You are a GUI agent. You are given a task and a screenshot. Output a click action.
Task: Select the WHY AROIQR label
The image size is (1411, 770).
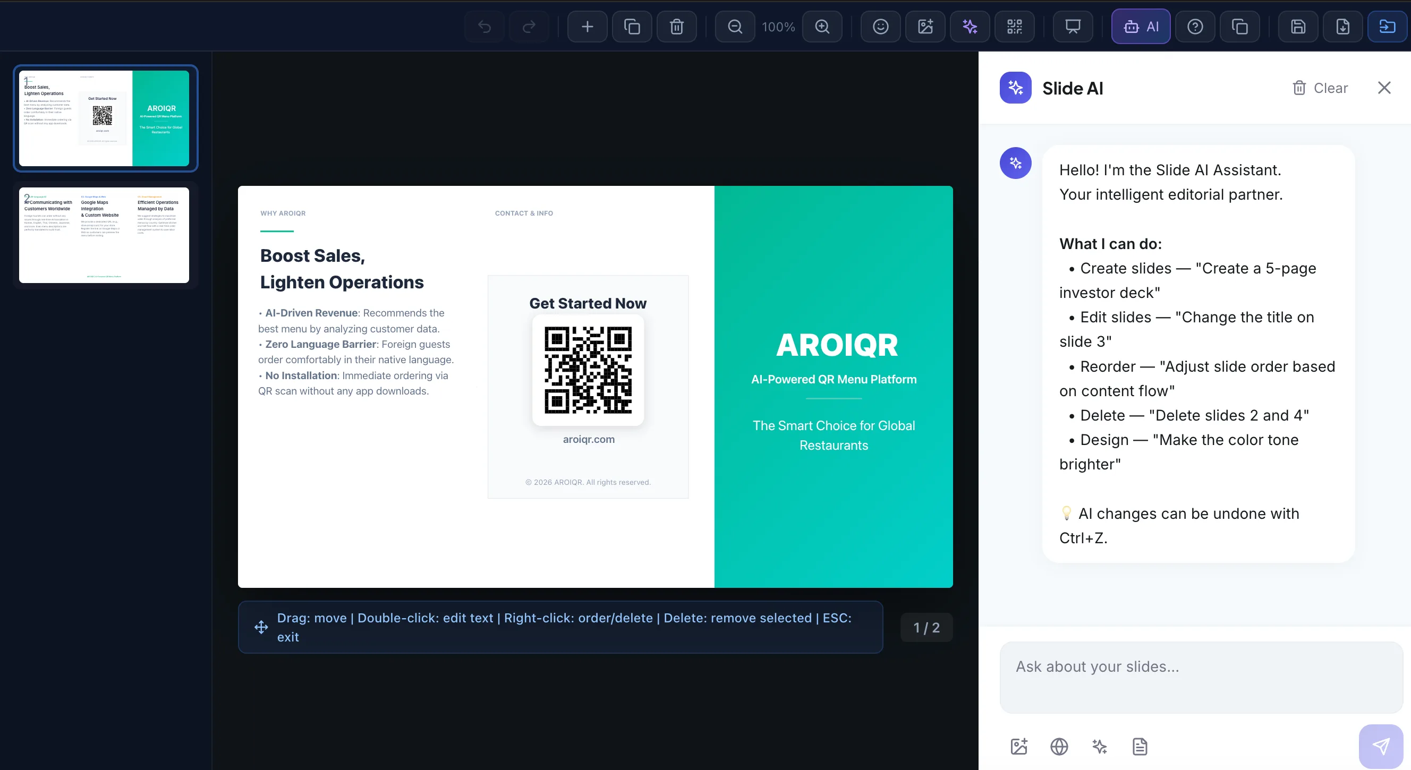click(x=283, y=213)
